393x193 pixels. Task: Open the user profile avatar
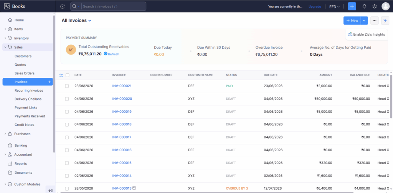click(x=385, y=7)
